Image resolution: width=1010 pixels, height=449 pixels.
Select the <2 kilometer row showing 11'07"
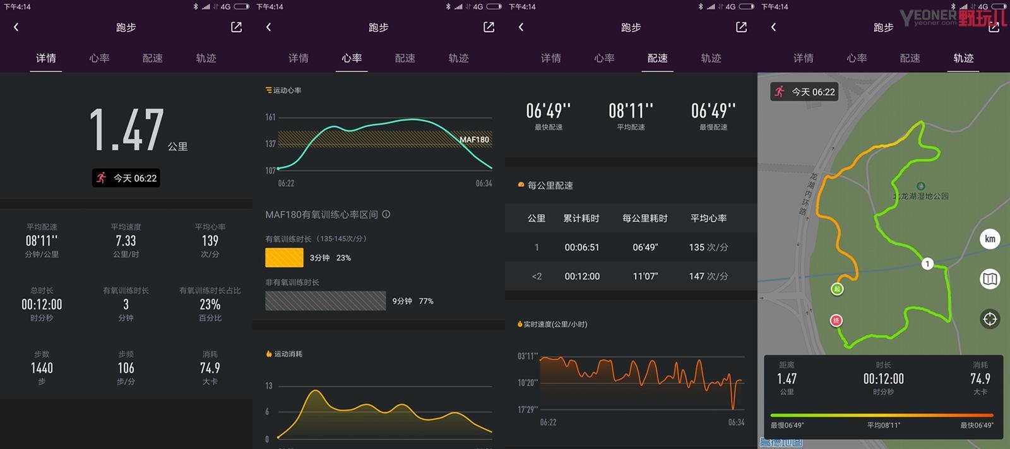pos(631,276)
